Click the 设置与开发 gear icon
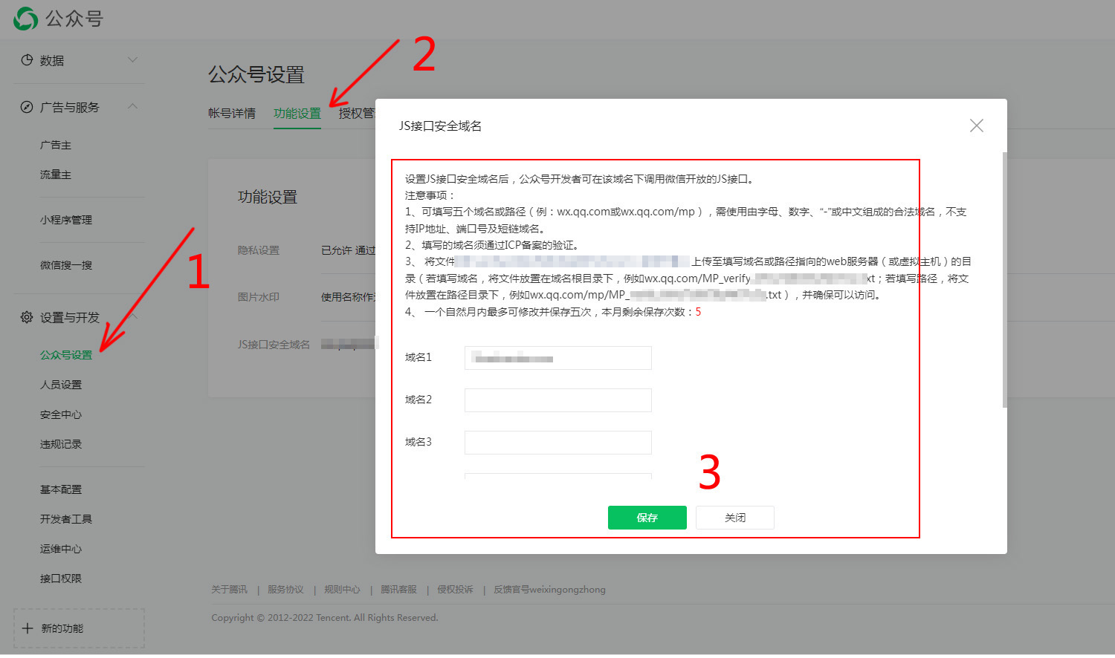The width and height of the screenshot is (1115, 658). 27,317
